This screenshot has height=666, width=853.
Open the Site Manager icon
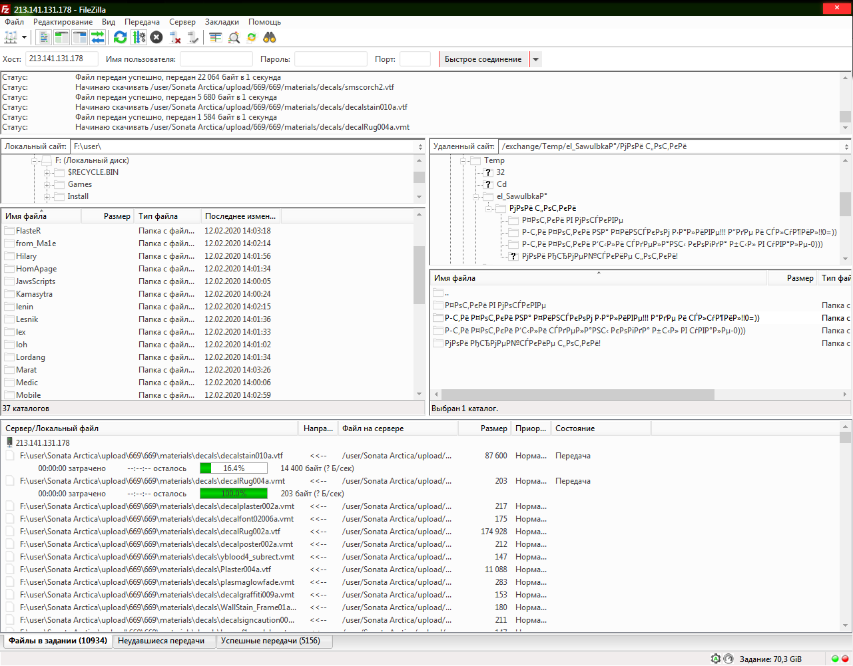point(11,38)
